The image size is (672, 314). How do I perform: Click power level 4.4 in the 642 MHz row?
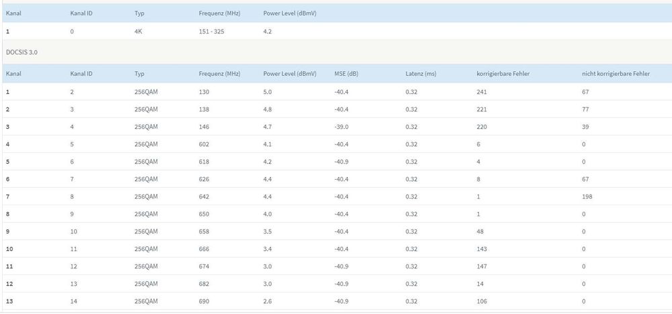(268, 197)
